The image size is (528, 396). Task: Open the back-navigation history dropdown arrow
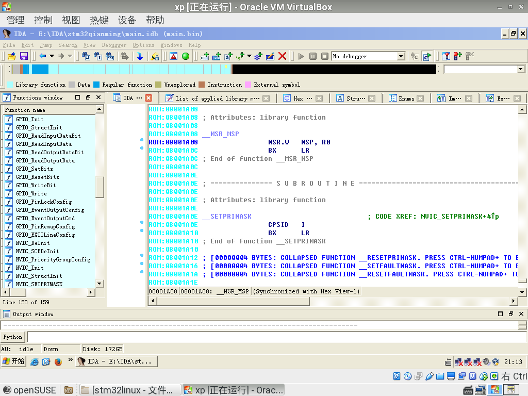pyautogui.click(x=52, y=56)
